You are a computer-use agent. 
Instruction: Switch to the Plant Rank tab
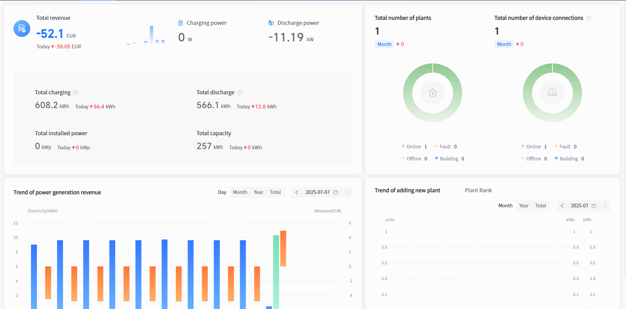pos(478,190)
